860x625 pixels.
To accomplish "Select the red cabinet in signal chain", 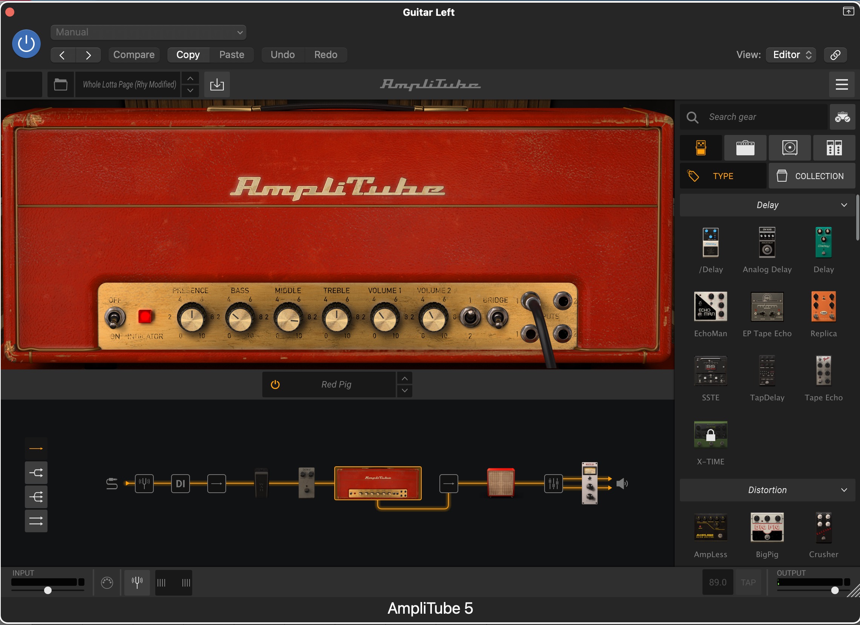I will tap(500, 483).
